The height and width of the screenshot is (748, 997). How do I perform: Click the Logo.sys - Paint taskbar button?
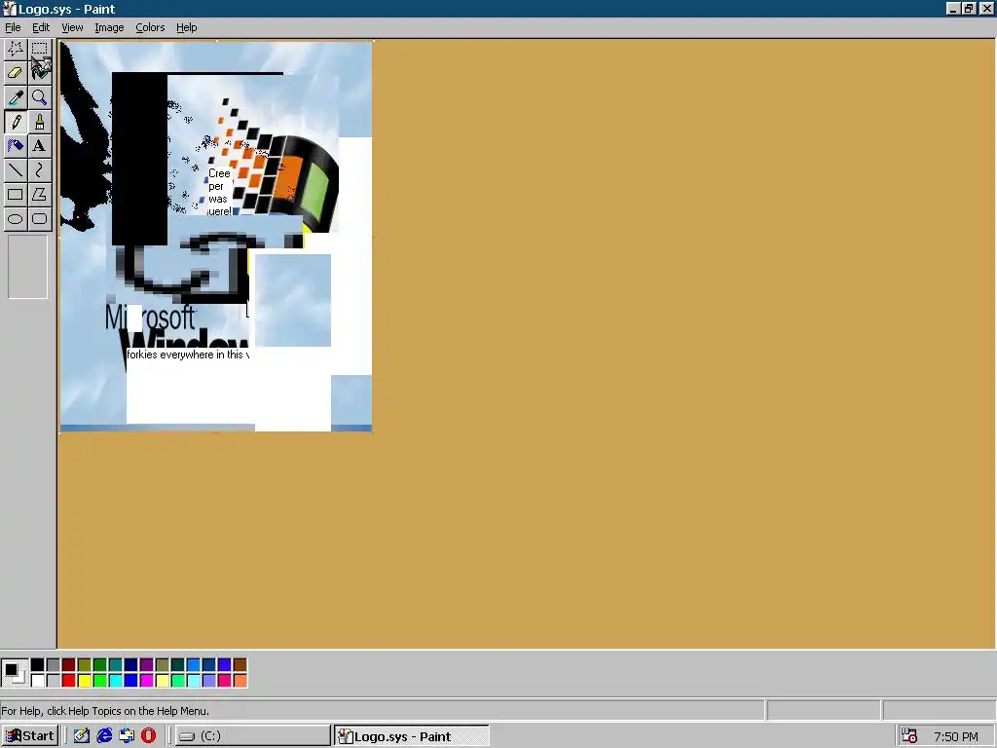pyautogui.click(x=412, y=736)
